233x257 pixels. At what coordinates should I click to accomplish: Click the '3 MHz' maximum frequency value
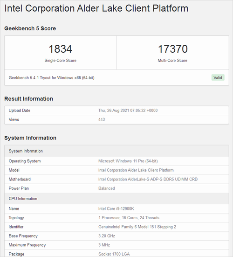104,245
